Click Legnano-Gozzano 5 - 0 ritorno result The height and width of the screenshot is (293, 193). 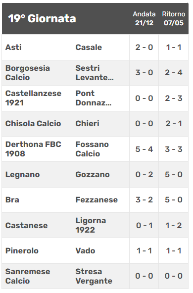[174, 175]
